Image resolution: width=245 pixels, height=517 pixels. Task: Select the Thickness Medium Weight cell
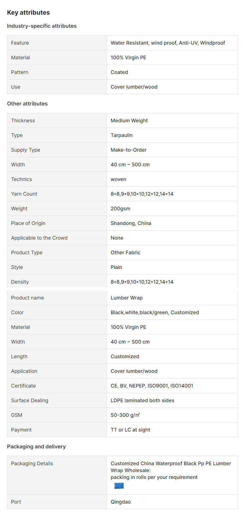pos(172,120)
